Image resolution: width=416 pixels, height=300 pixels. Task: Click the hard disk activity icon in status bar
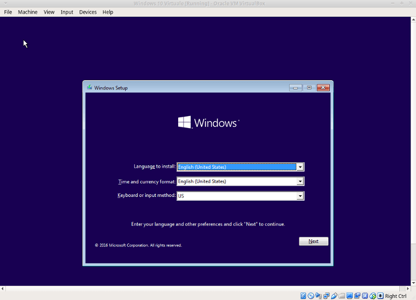point(303,296)
